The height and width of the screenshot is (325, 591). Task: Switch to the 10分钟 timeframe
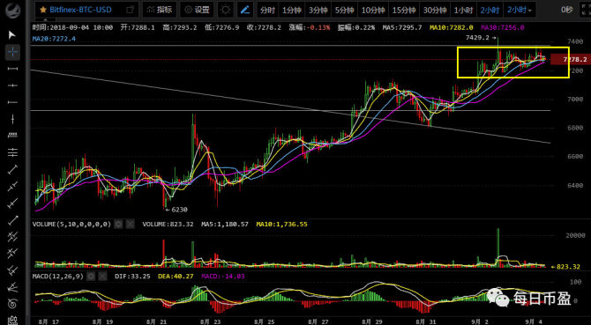point(373,11)
